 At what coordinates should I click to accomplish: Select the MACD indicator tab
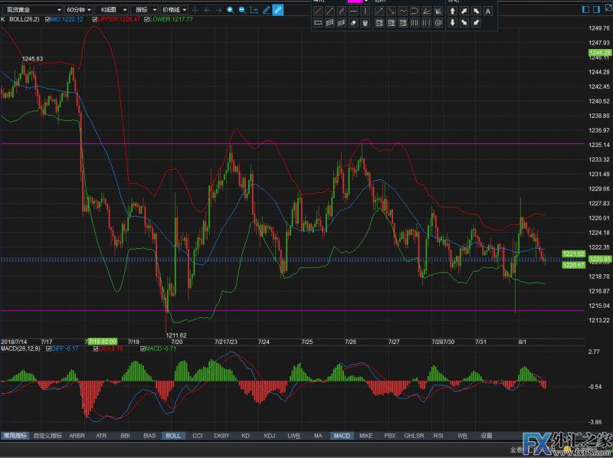point(342,435)
